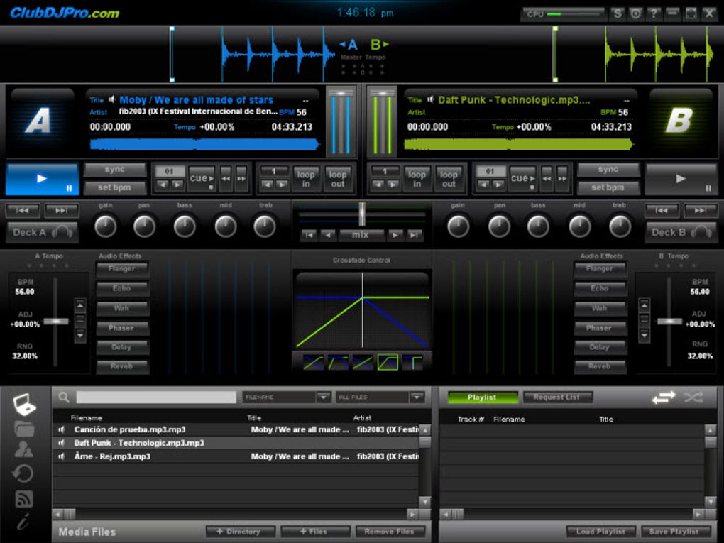The width and height of the screenshot is (724, 543).
Task: Open the users sidebar icon
Action: [23, 449]
